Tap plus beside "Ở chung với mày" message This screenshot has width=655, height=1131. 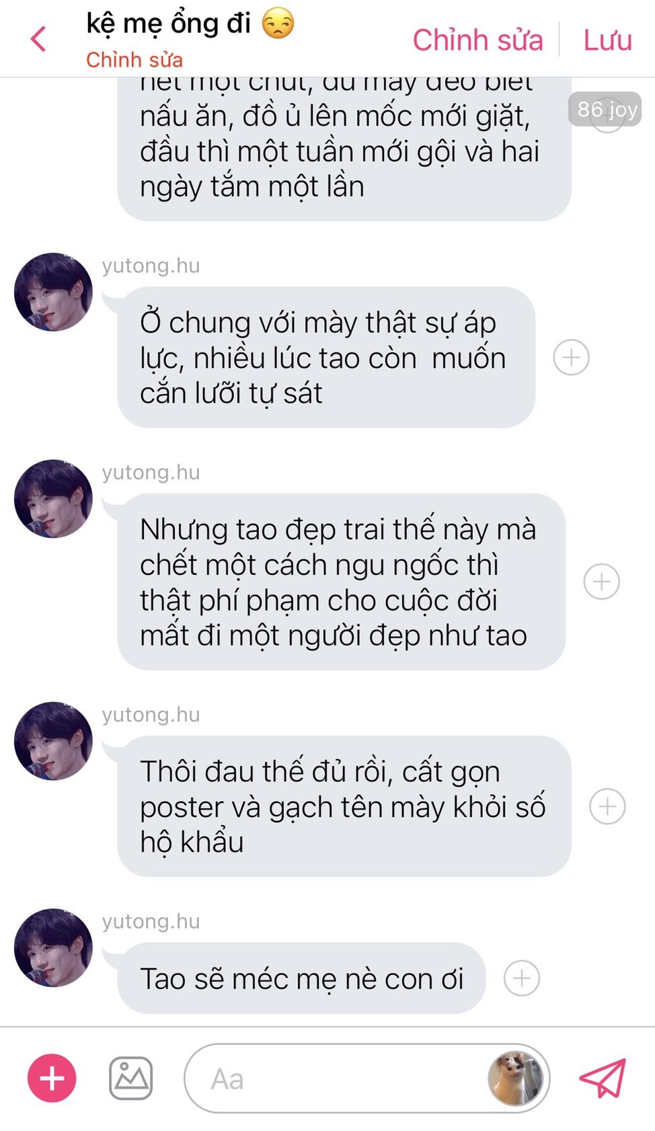[572, 357]
